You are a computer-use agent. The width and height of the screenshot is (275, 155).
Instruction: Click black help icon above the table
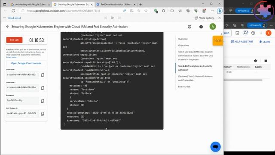point(256,61)
